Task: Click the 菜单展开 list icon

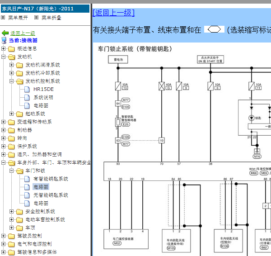Action: pos(3,18)
